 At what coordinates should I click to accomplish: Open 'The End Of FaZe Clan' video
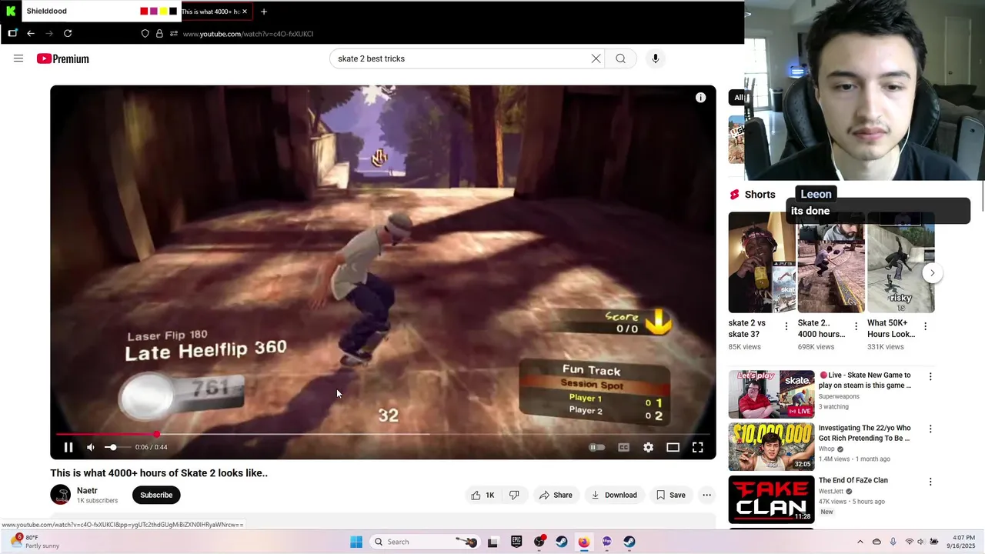click(x=853, y=480)
